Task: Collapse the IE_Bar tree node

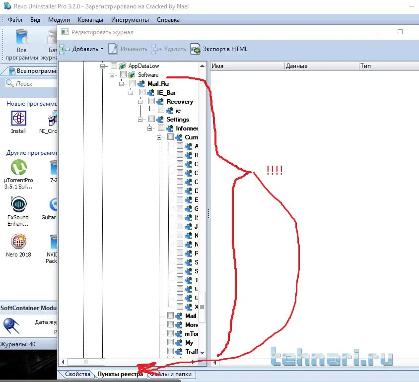Action: point(131,93)
